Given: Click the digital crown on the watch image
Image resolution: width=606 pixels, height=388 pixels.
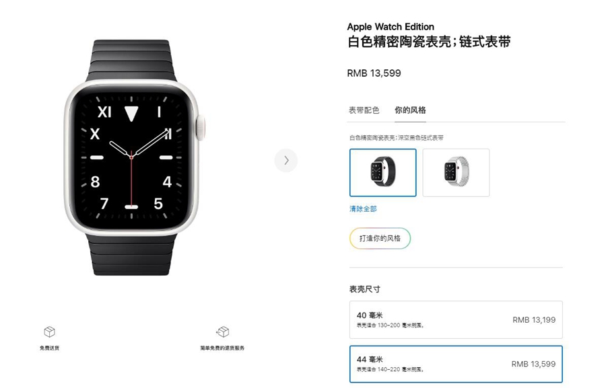Looking at the screenshot, I should pos(201,127).
